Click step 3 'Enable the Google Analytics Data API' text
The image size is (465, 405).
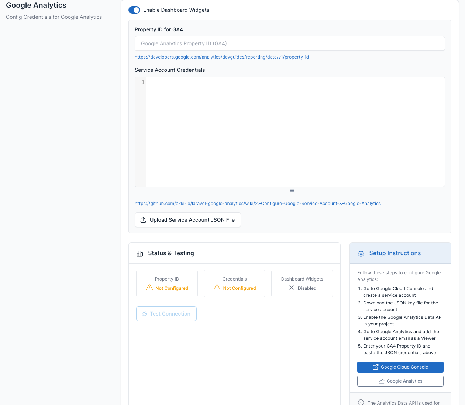[x=403, y=321]
